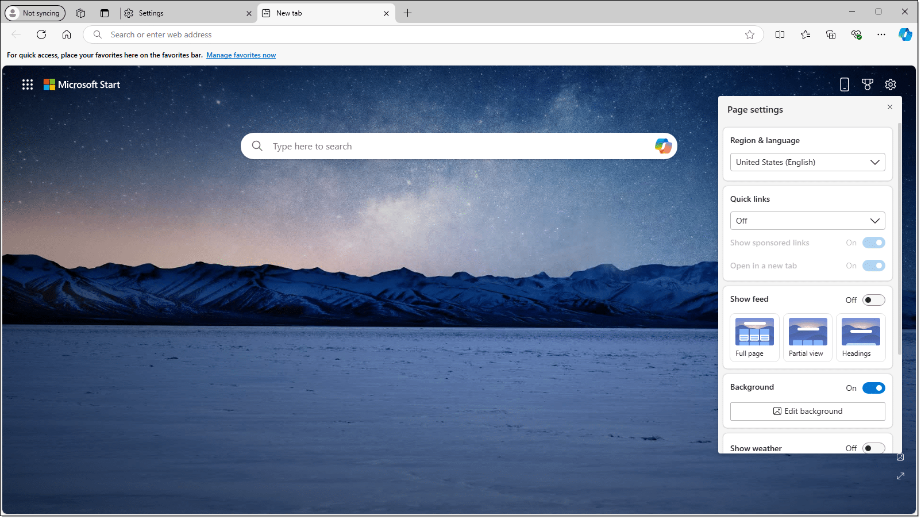Open the Favorites list icon

pyautogui.click(x=806, y=34)
